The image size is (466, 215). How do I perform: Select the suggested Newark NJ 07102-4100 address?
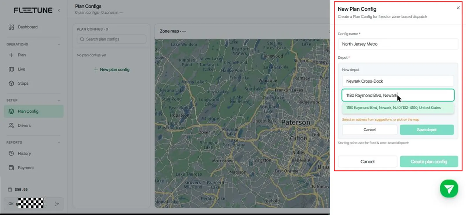(x=398, y=108)
